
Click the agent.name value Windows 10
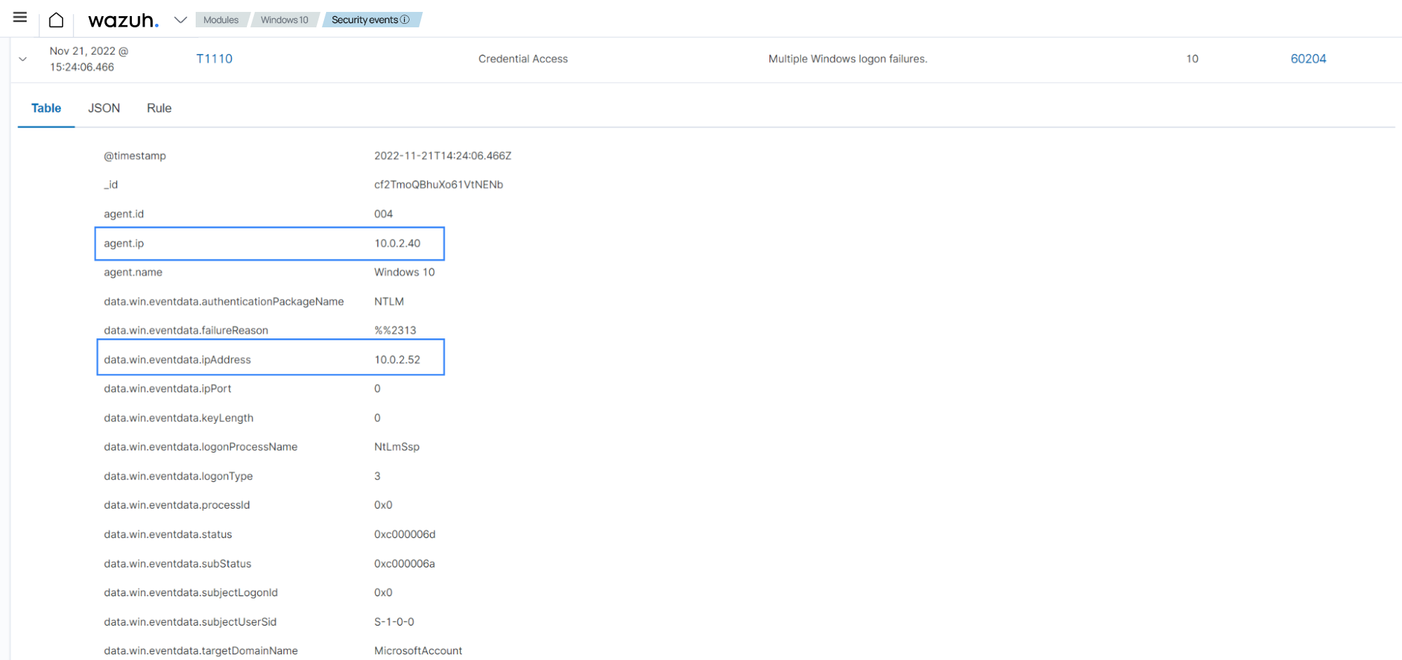pyautogui.click(x=404, y=272)
